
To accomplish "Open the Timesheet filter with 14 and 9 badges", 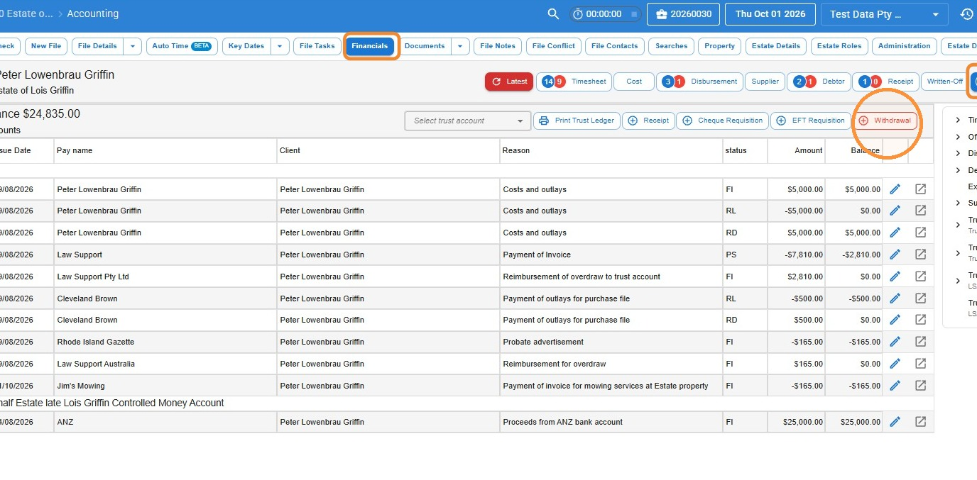I will (x=574, y=82).
